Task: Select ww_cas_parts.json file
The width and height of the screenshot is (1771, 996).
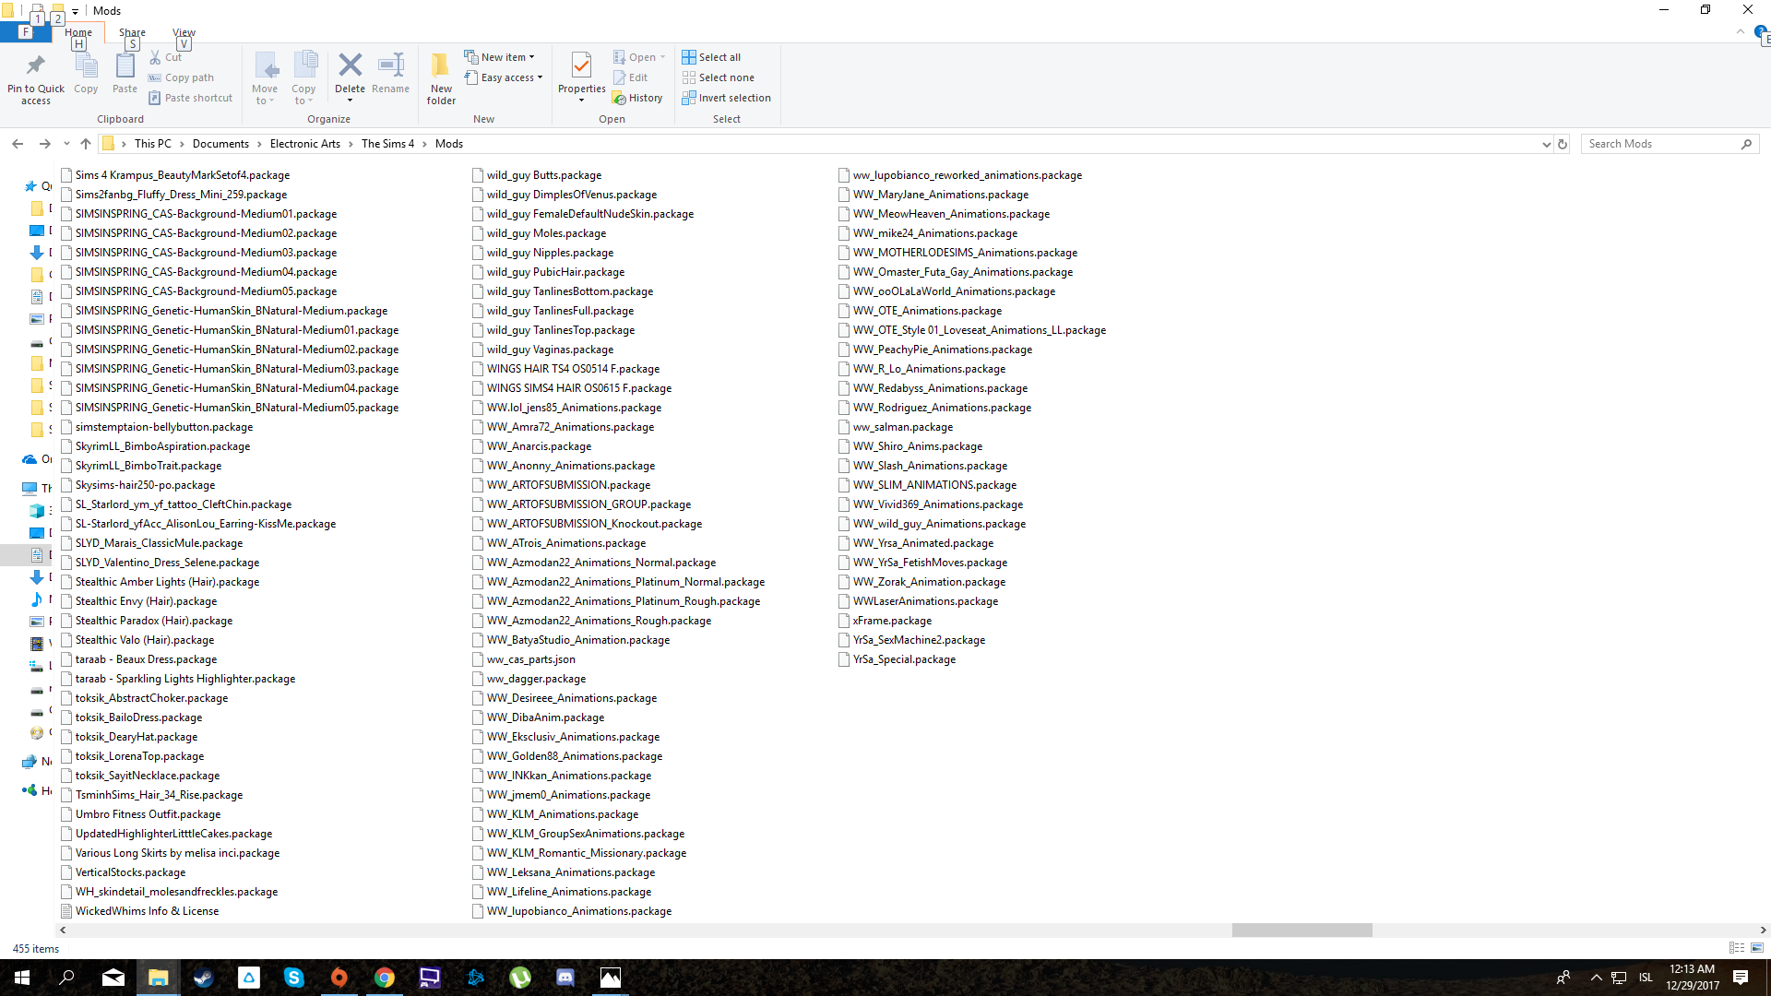Action: (x=524, y=659)
